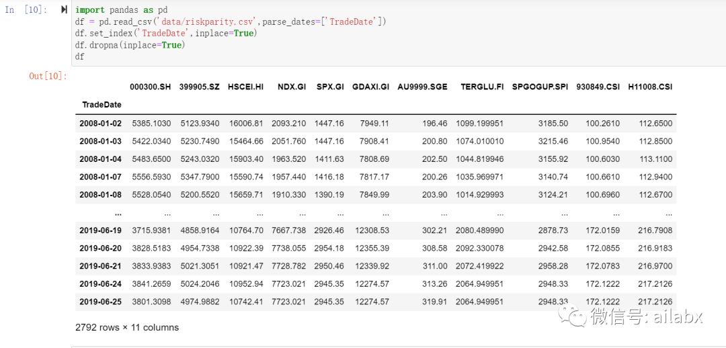Click the cell value 313.26

435,284
